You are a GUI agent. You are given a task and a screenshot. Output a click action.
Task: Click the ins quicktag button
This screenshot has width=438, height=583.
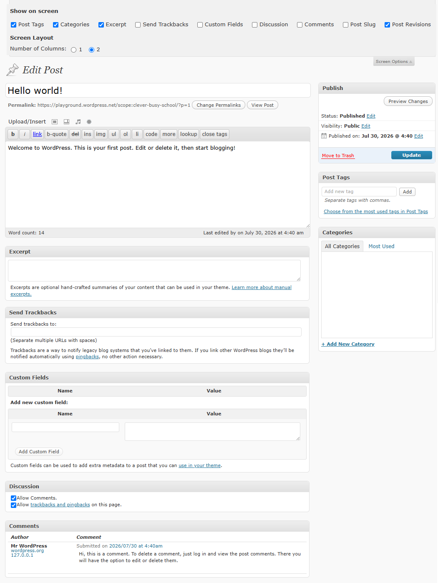click(x=88, y=134)
